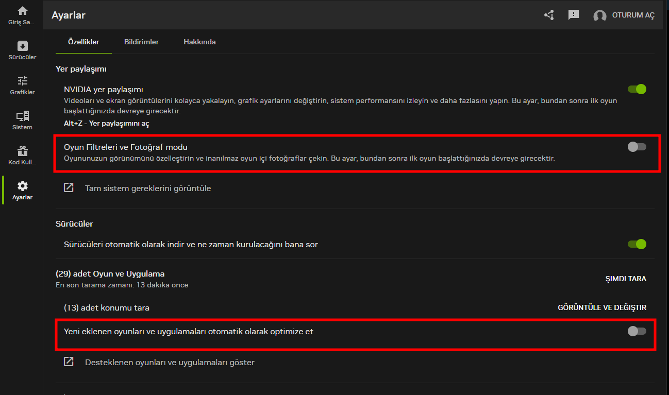Open the Kod Kullan gift icon
The height and width of the screenshot is (395, 669).
pos(22,151)
